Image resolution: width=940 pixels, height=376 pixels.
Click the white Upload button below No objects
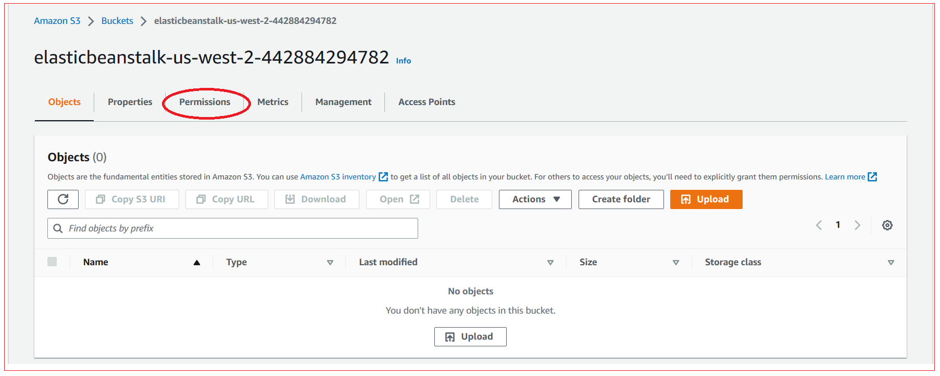[x=470, y=336]
